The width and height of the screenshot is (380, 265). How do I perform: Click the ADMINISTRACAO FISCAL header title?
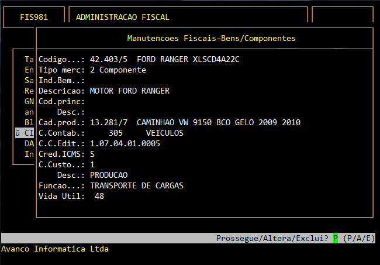click(123, 18)
